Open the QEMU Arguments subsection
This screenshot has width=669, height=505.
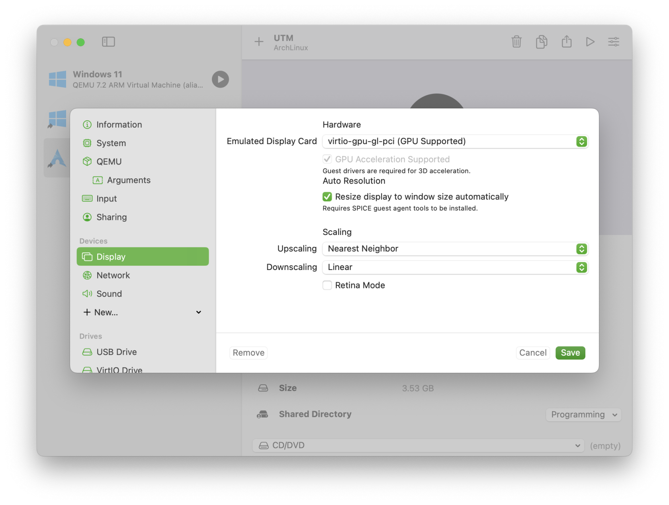143,180
